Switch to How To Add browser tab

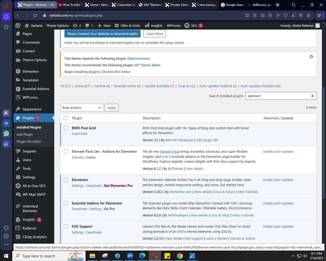tap(70, 5)
